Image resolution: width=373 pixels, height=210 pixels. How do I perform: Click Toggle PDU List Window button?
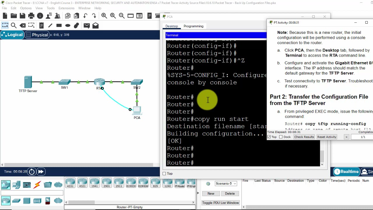point(220,203)
